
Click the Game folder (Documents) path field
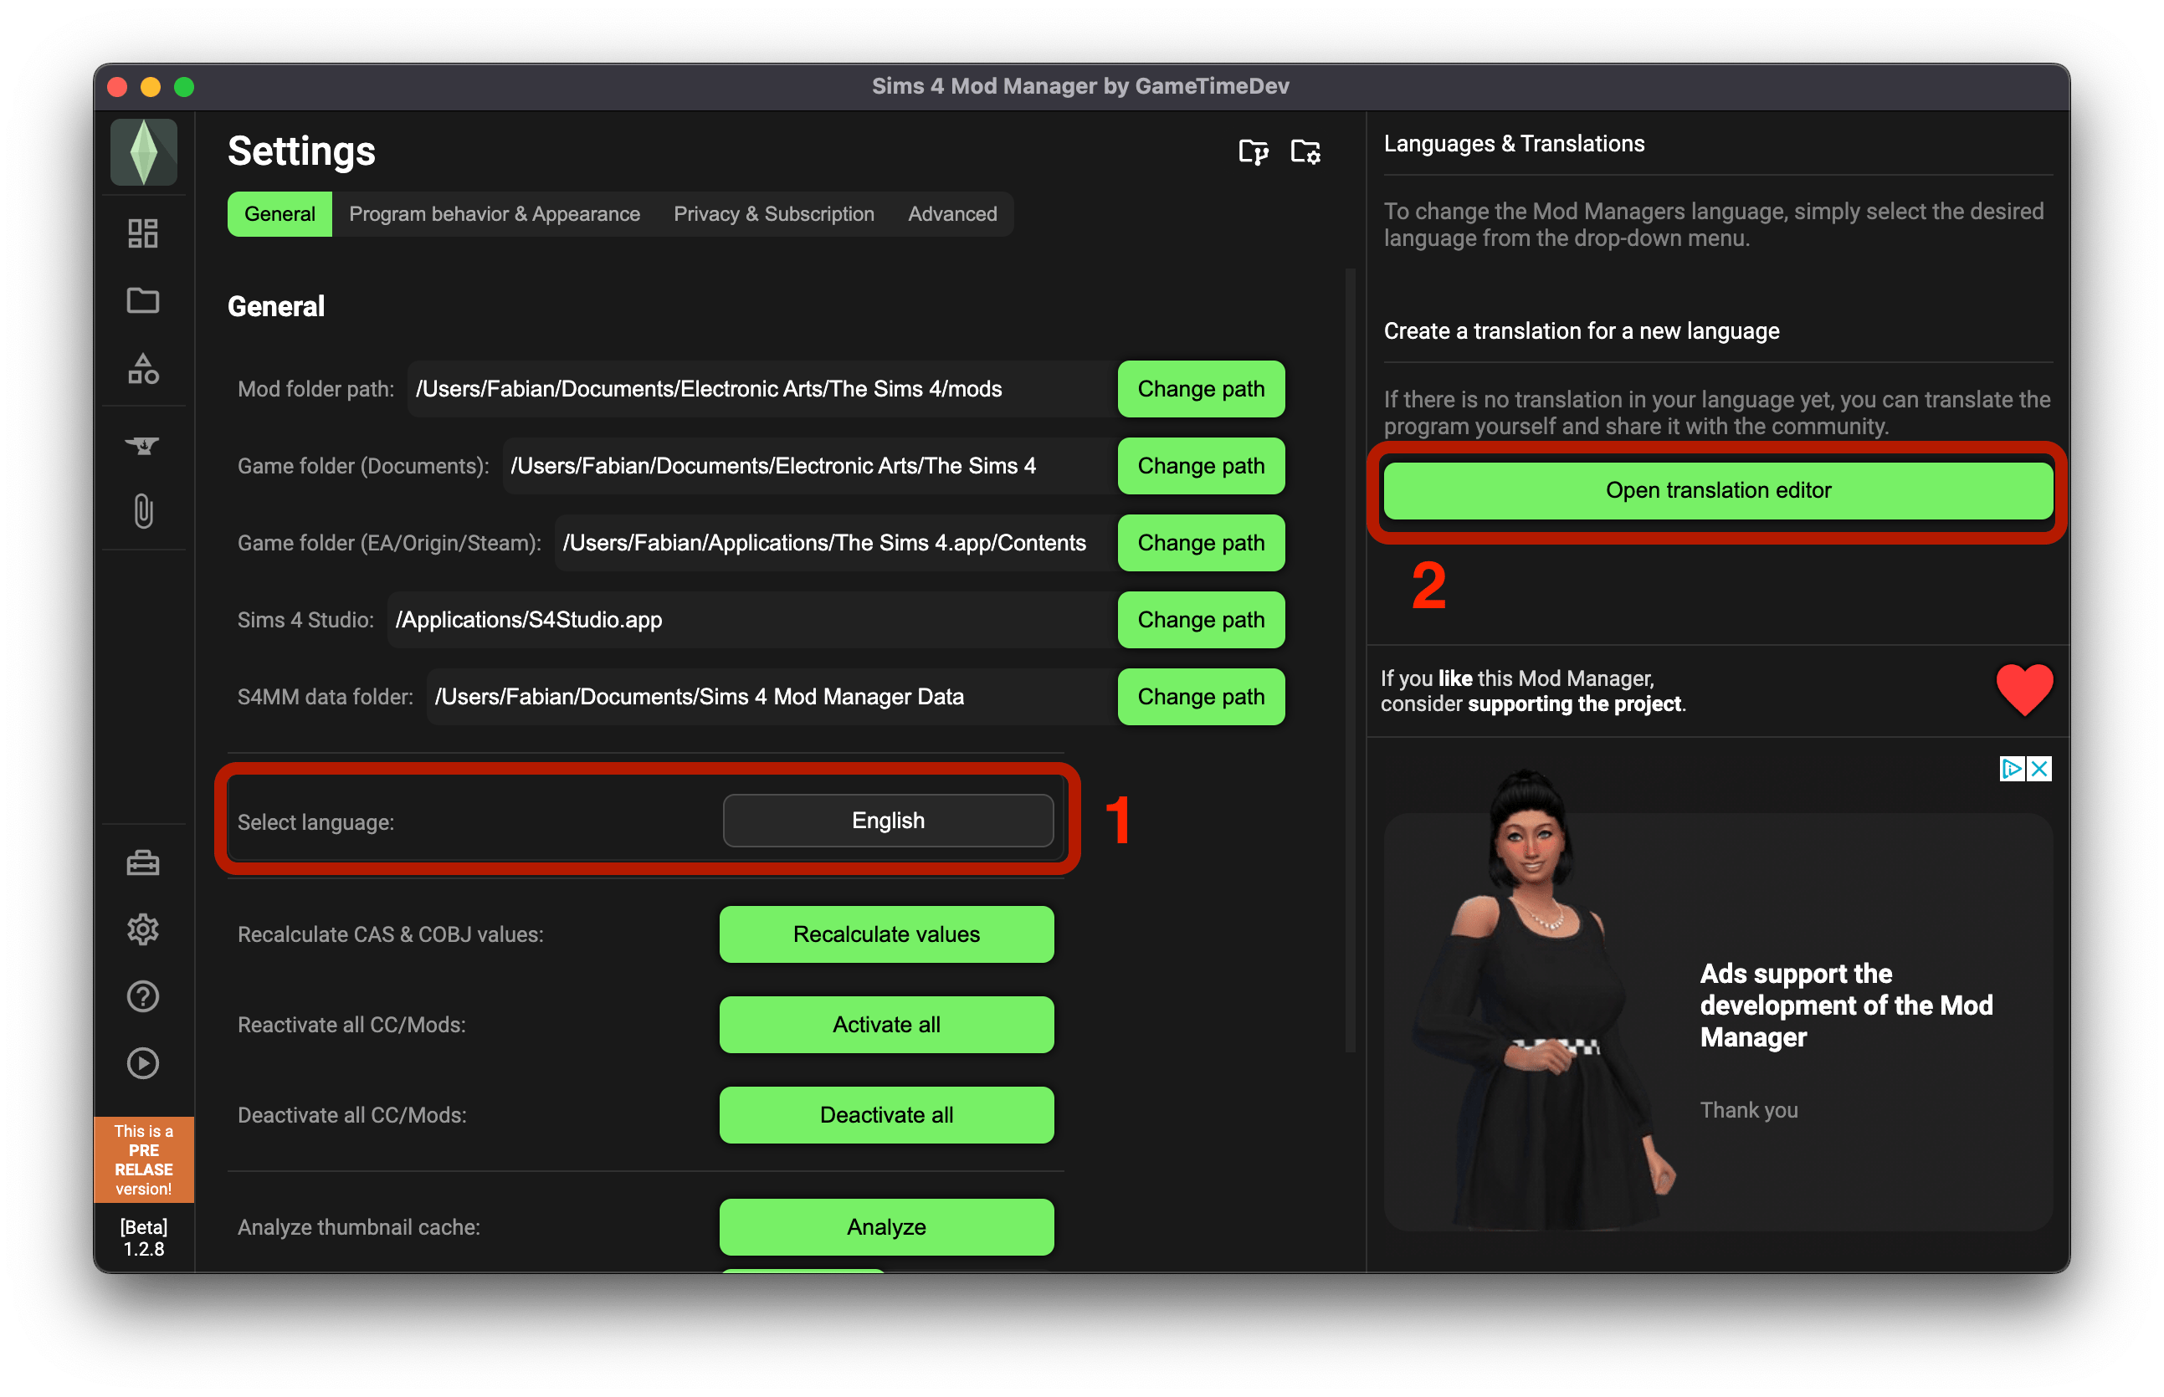(x=809, y=465)
